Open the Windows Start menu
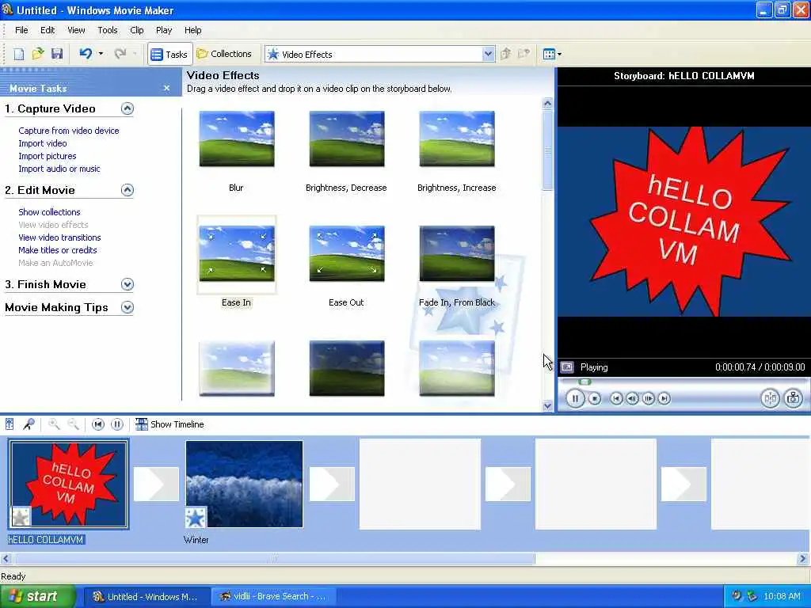811x608 pixels. pos(38,597)
